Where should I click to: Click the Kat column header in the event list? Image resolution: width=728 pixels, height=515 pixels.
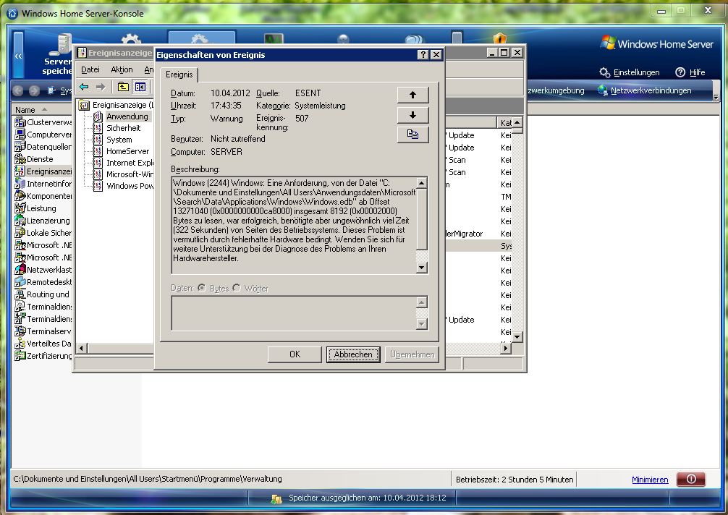504,122
